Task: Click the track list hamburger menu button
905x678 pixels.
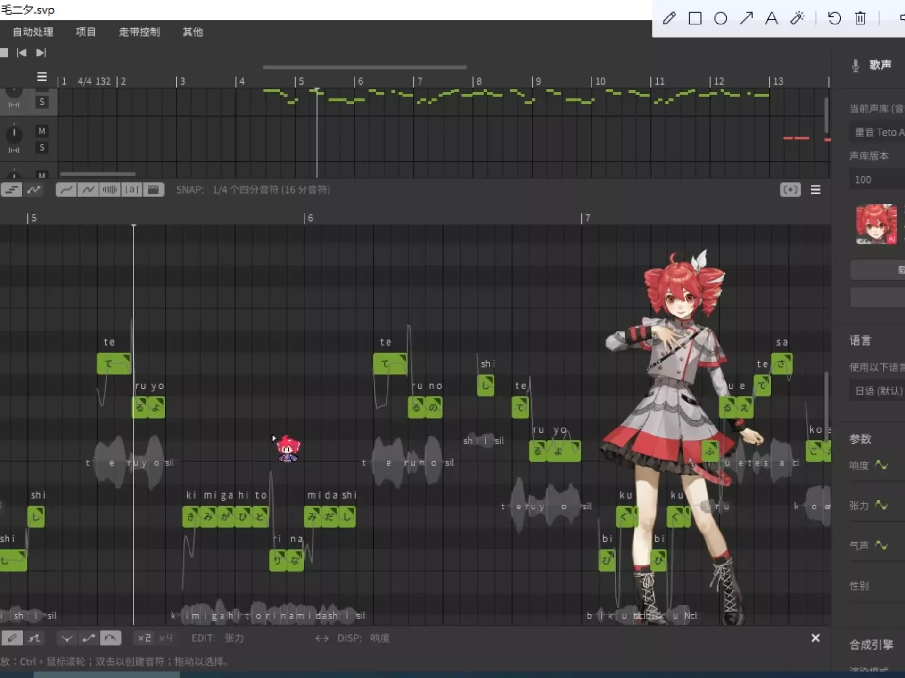Action: 42,76
